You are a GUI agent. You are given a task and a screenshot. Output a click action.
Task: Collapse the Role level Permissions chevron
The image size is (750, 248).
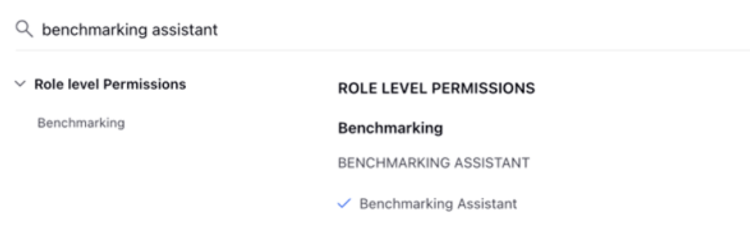(x=20, y=84)
